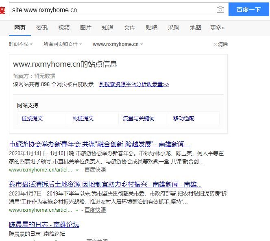Click the 链接提交 link

click(32, 118)
